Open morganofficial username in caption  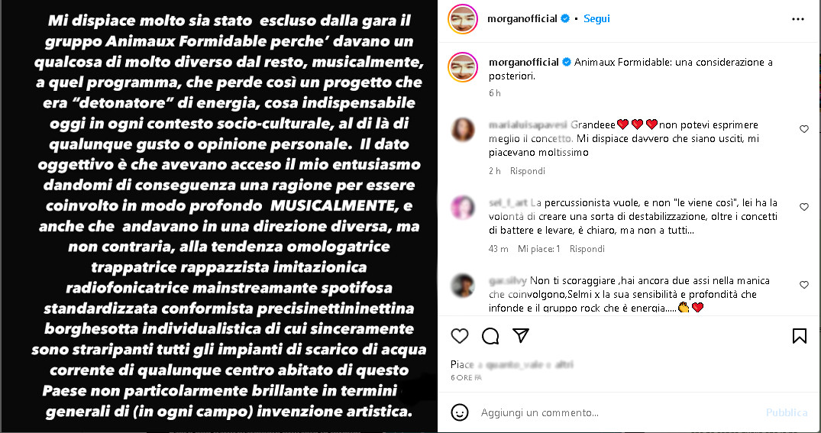[x=524, y=62]
